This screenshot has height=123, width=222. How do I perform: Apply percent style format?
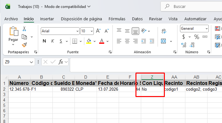tap(197, 37)
